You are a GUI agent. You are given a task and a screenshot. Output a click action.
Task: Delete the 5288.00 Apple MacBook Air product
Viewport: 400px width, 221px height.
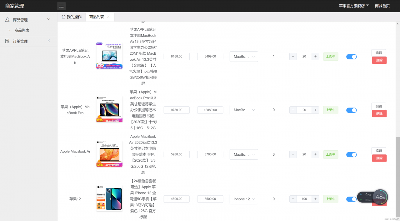(x=379, y=158)
